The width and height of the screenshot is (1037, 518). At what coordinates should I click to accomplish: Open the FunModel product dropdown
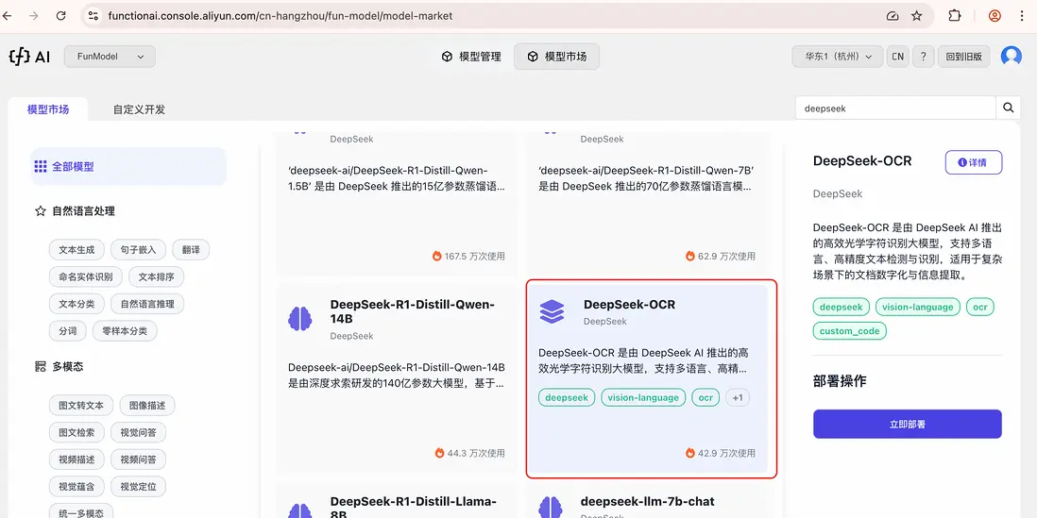pyautogui.click(x=110, y=57)
